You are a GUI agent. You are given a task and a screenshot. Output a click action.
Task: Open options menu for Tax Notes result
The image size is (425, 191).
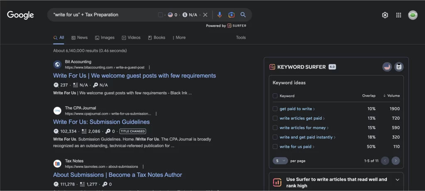143,167
